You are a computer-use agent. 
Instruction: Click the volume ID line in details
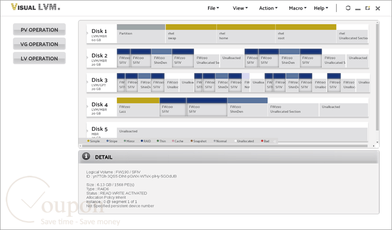pyautogui.click(x=131, y=176)
